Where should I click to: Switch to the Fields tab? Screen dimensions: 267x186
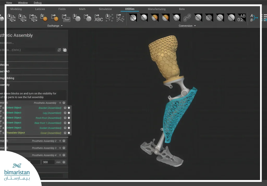point(62,9)
